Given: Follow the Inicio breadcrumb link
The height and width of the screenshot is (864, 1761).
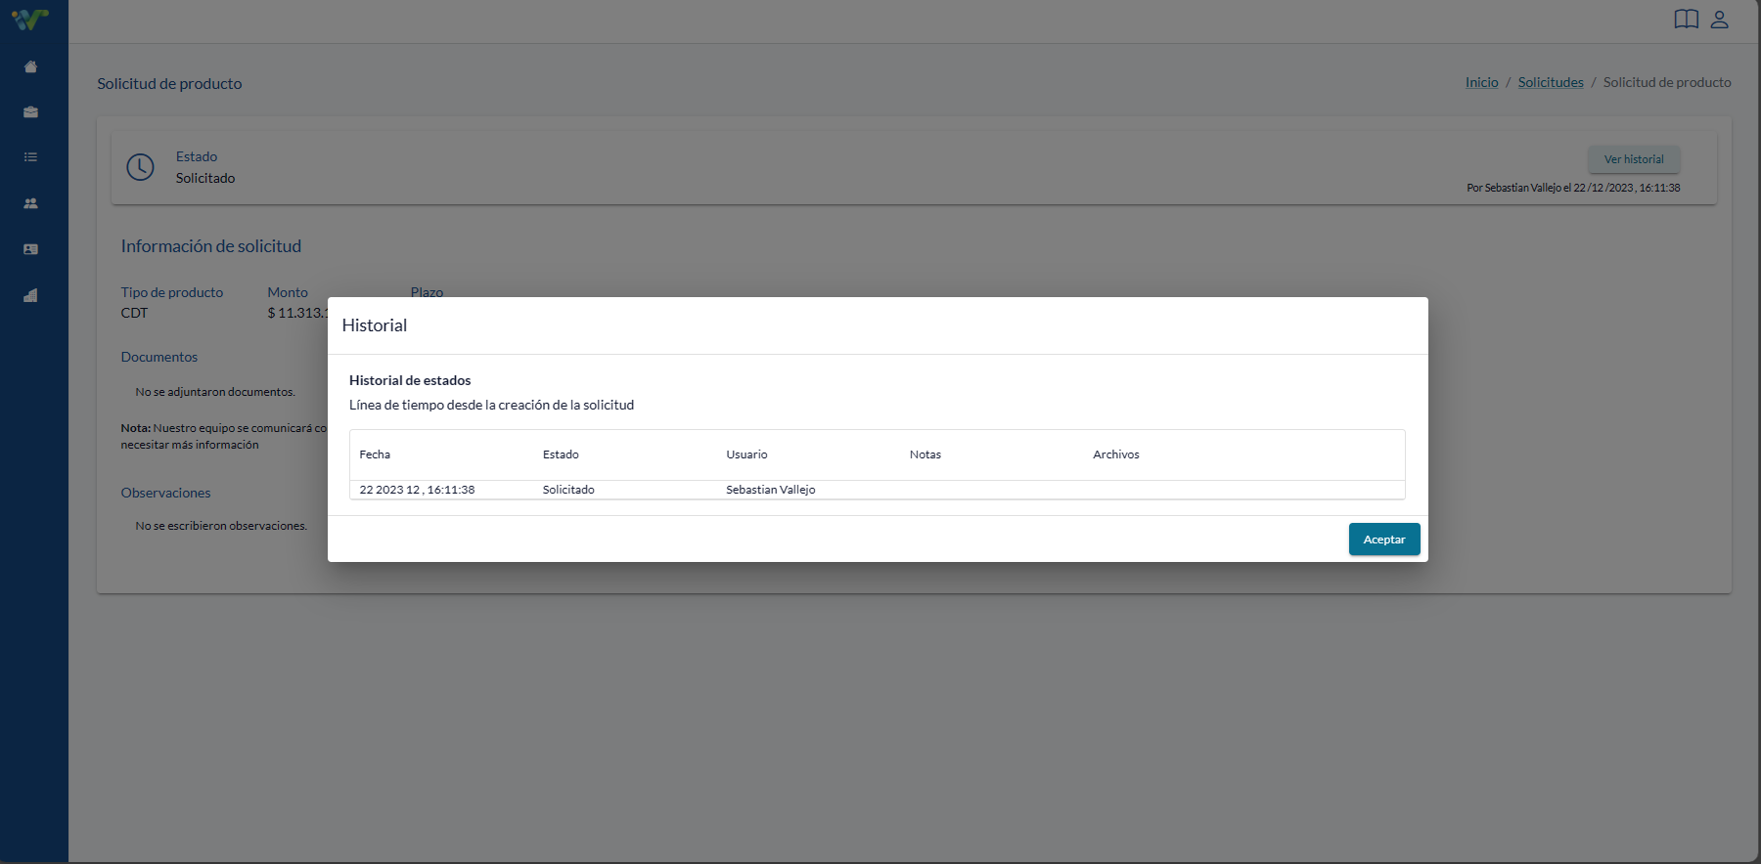Looking at the screenshot, I should tap(1481, 82).
